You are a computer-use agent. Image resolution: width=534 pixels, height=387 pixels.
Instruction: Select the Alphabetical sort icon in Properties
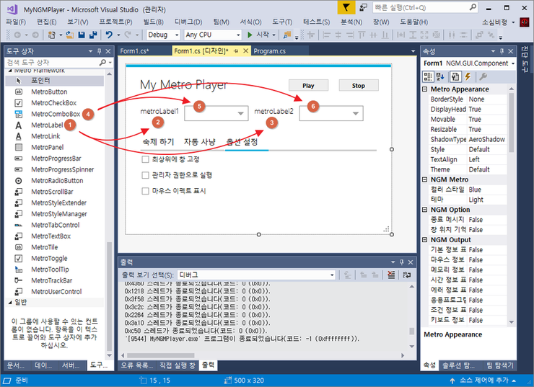[x=440, y=77]
